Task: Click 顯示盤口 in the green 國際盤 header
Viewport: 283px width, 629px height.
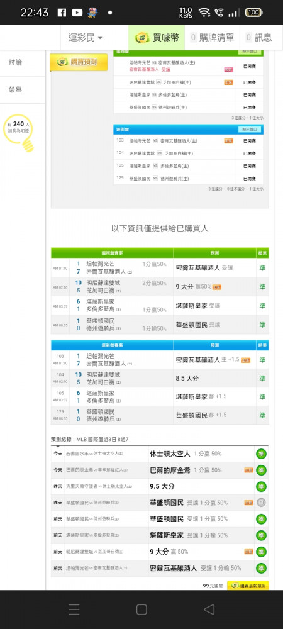Action: click(250, 52)
